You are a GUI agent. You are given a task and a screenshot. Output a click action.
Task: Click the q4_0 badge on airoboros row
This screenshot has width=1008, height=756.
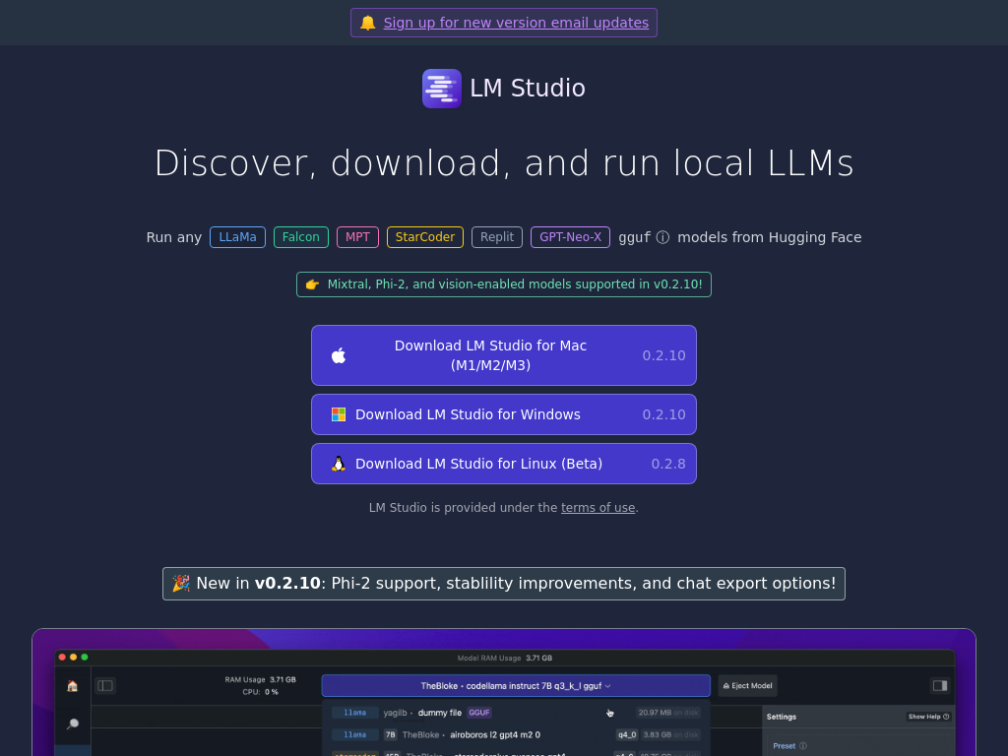pyautogui.click(x=627, y=734)
